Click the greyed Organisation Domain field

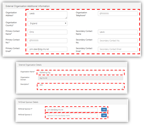[81, 78]
